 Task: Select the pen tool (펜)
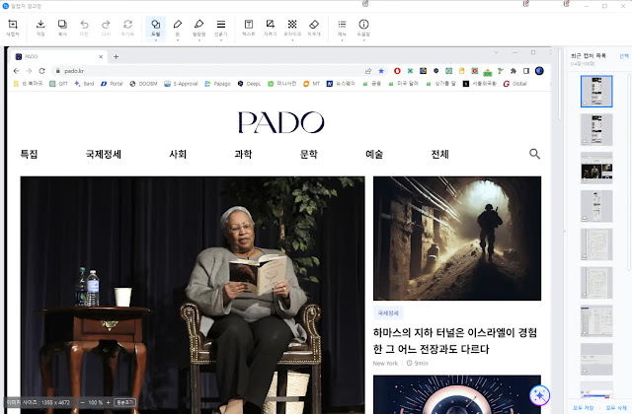(178, 28)
